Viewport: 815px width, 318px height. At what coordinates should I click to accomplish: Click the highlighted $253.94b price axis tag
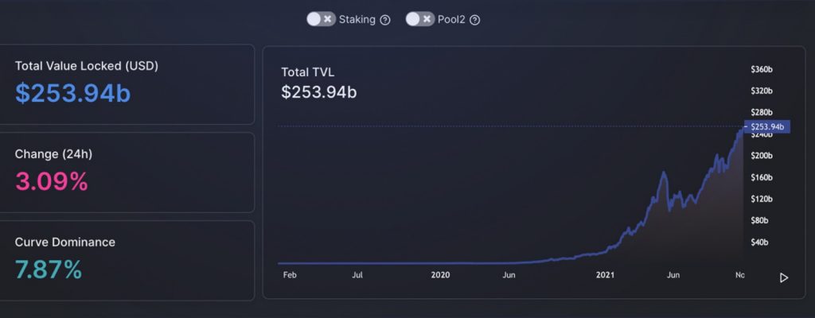(768, 126)
